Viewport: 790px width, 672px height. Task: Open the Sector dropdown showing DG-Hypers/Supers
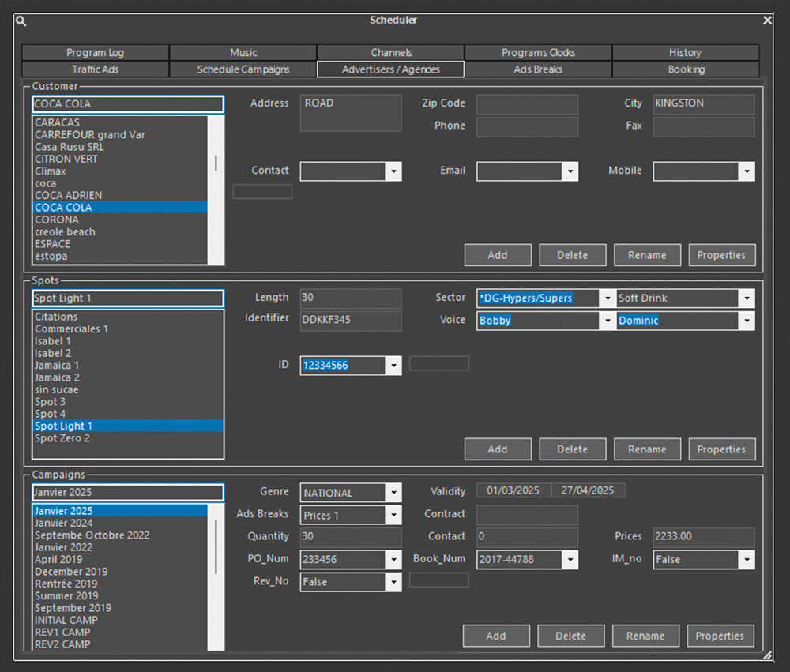point(607,298)
